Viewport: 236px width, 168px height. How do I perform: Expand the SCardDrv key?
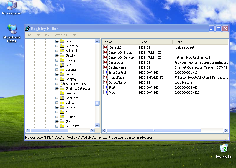pyautogui.click(x=57, y=41)
